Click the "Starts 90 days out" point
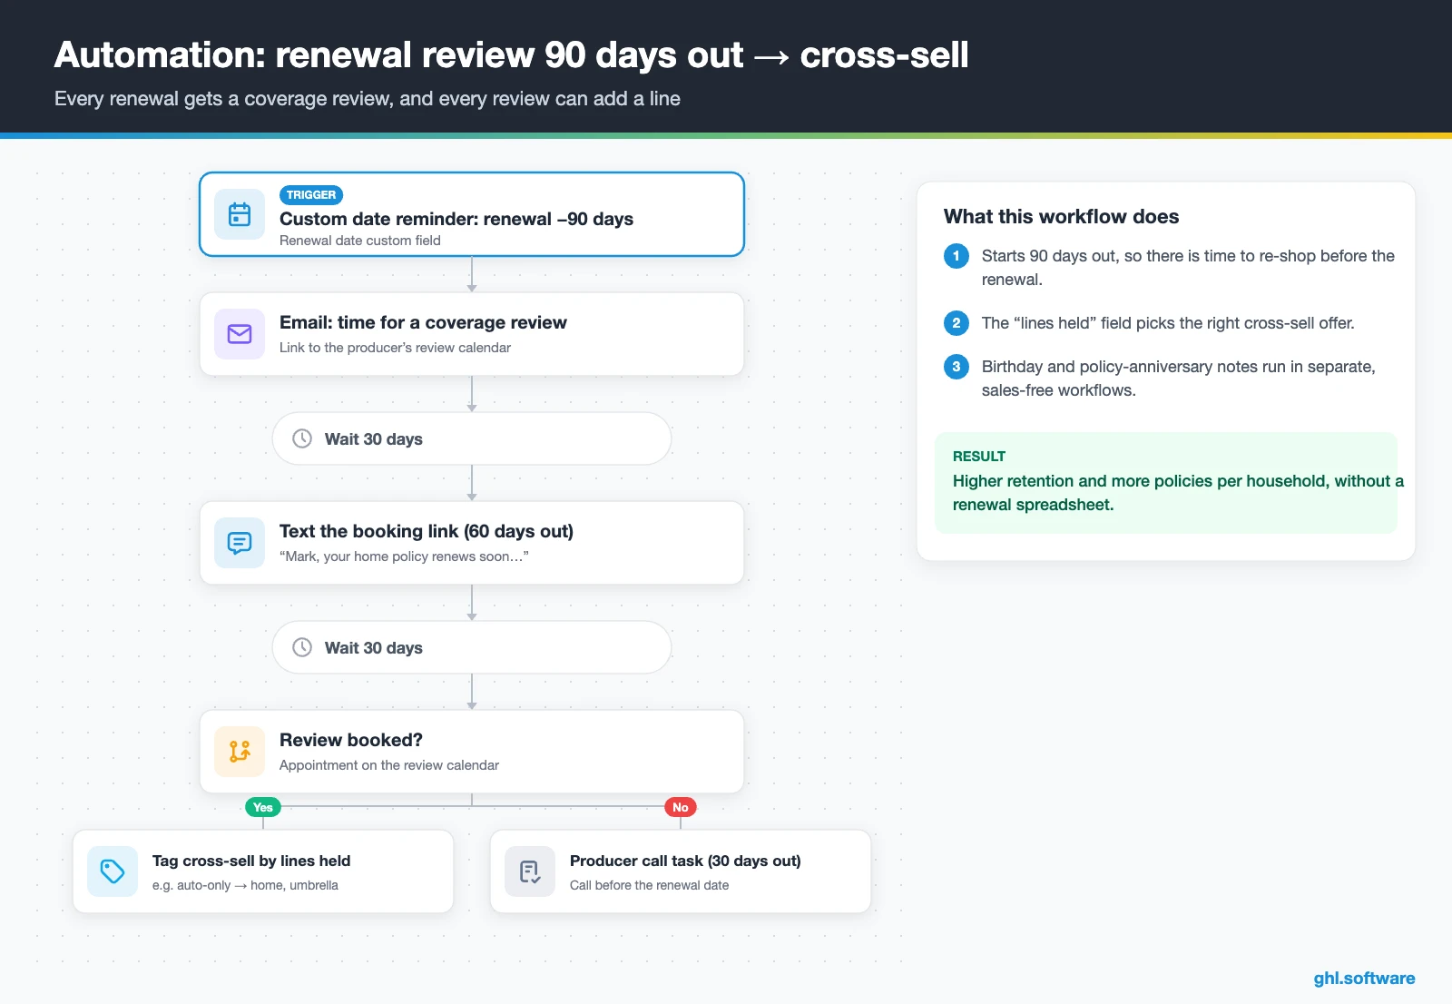1452x1004 pixels. 1188,268
